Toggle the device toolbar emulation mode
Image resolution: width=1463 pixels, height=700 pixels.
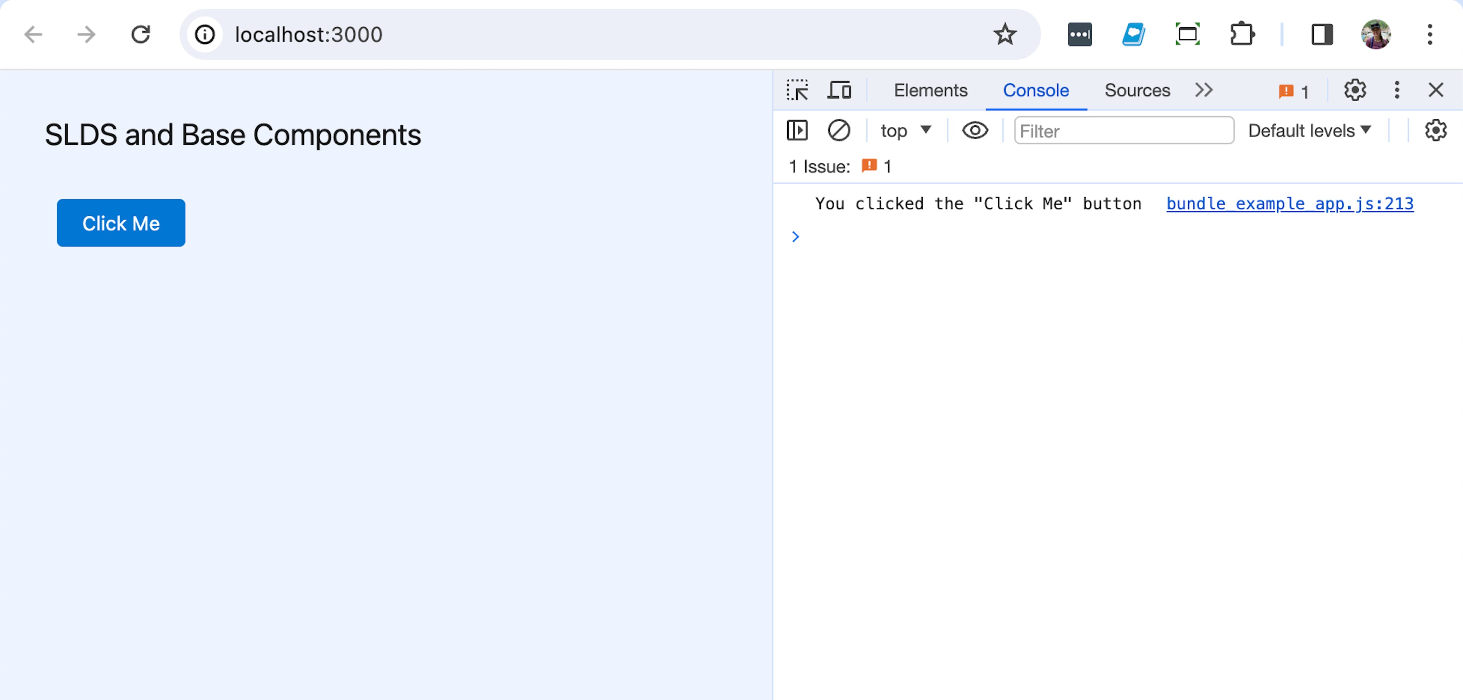pyautogui.click(x=839, y=90)
